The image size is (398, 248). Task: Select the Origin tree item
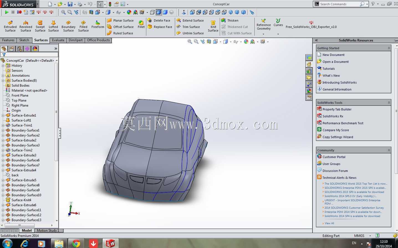point(16,110)
